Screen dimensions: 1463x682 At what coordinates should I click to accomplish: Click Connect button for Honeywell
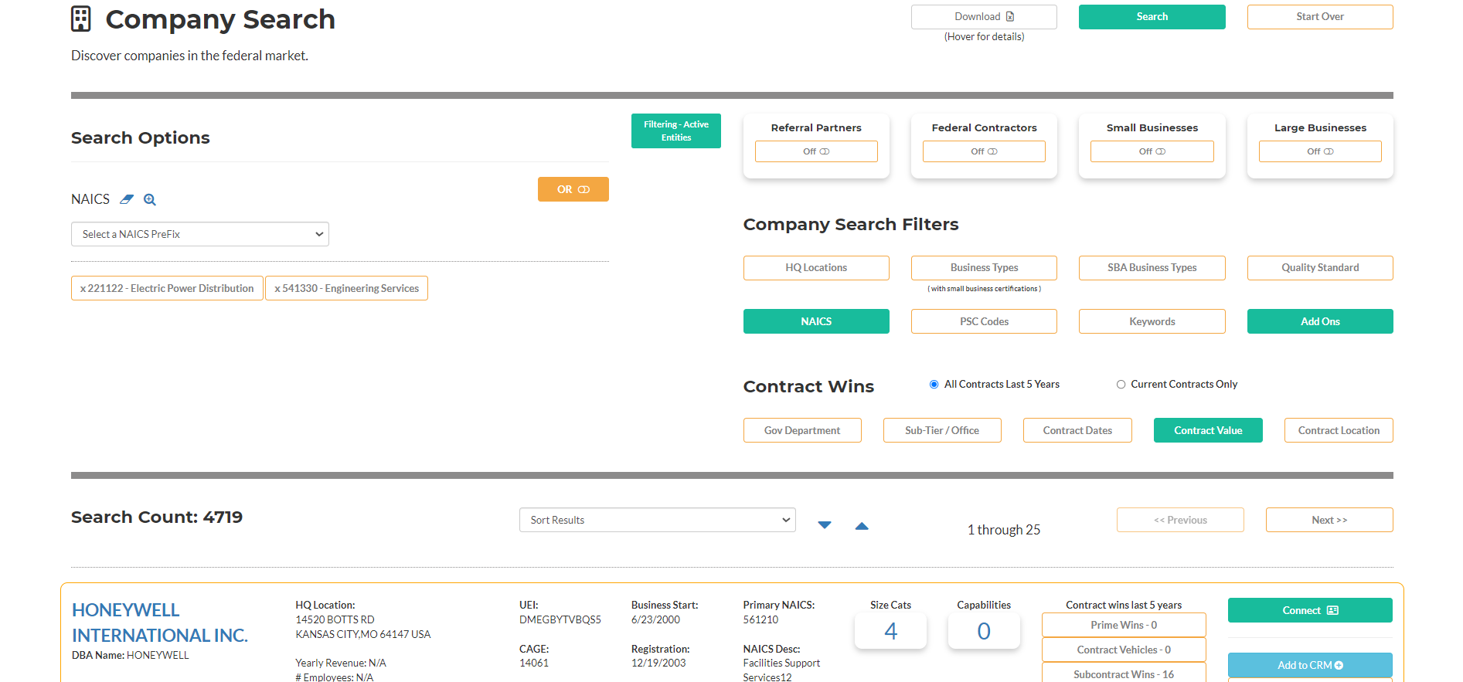pyautogui.click(x=1309, y=610)
